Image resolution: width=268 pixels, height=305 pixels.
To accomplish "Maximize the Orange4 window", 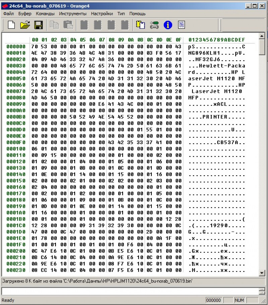I will 255,6.
